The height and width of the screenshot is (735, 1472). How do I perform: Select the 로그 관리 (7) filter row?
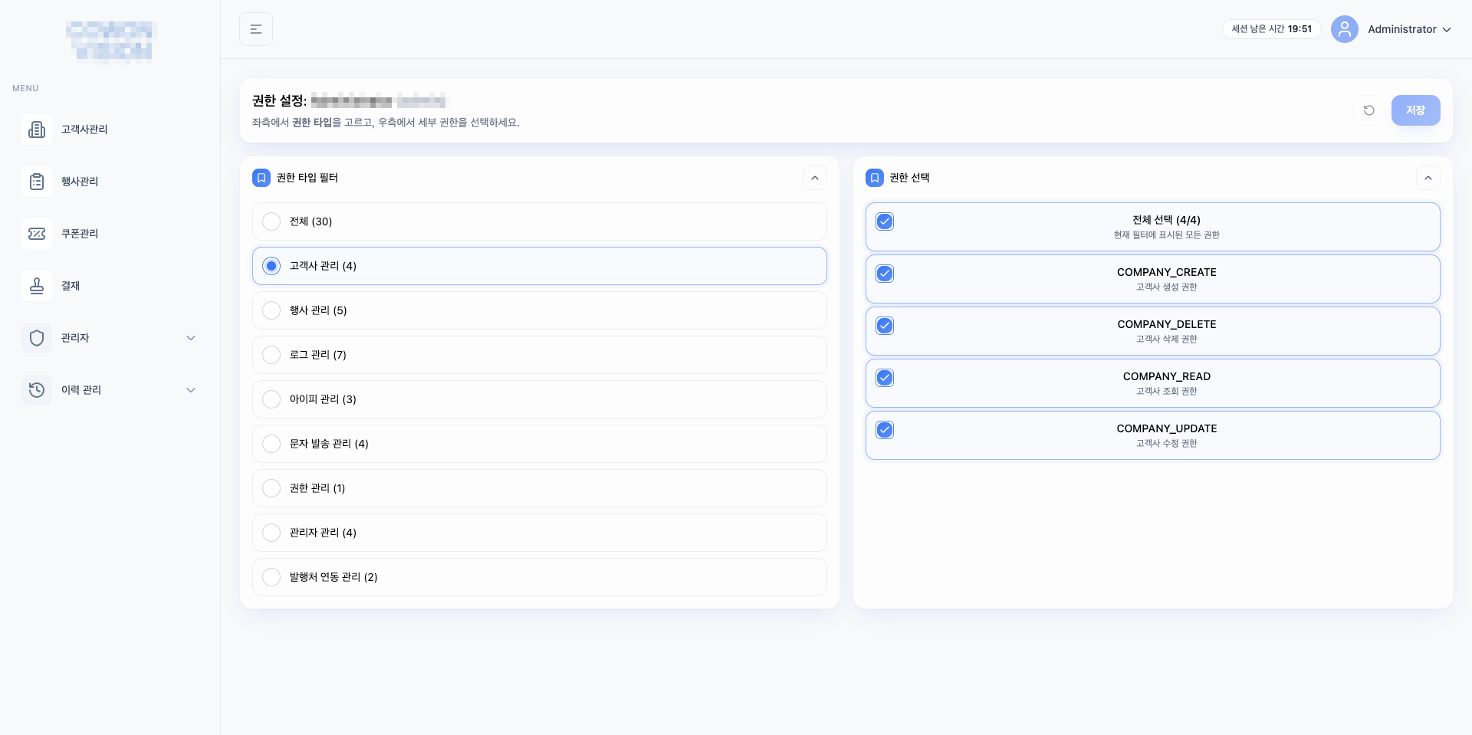pos(539,355)
